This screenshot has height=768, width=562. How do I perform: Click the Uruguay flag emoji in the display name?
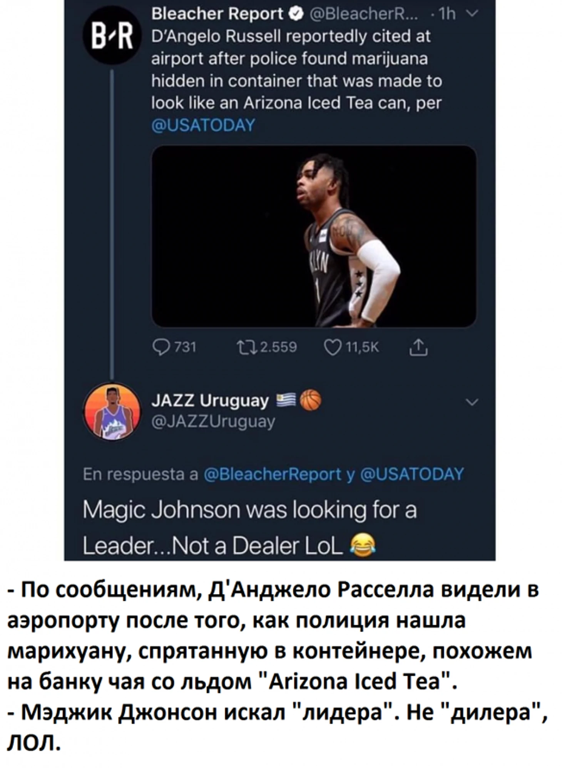pos(286,400)
